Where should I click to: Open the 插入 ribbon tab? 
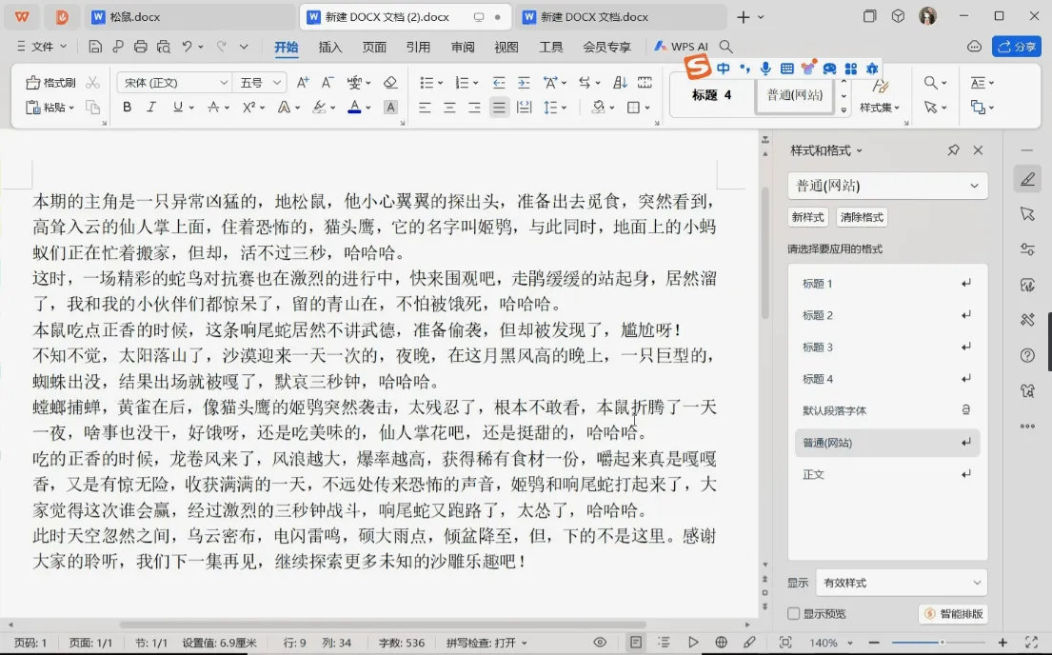[330, 47]
